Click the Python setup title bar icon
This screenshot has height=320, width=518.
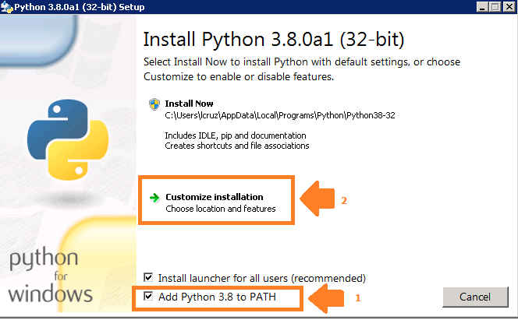[6, 7]
